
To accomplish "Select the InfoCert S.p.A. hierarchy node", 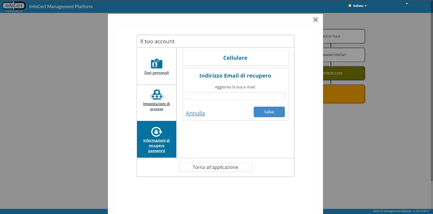I will point(344,36).
